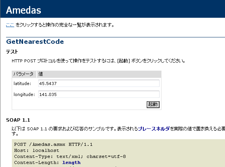Click the latitude: label
Screen dimensions: 225x167
tap(22, 83)
